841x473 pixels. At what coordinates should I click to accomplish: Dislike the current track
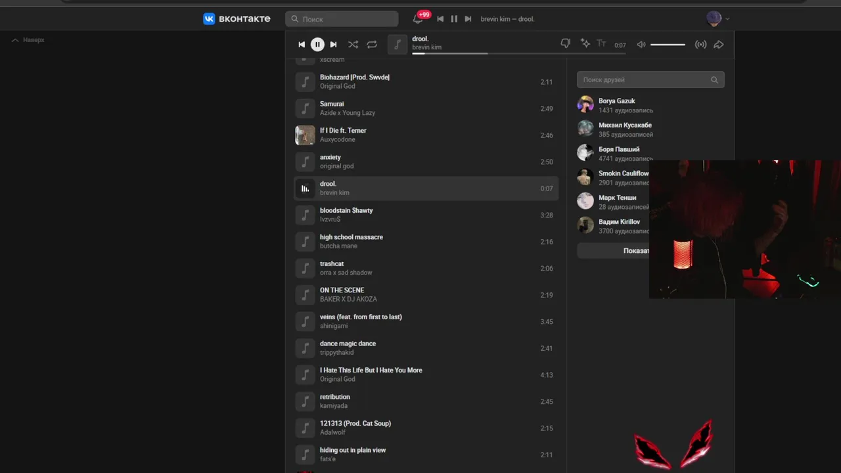566,44
